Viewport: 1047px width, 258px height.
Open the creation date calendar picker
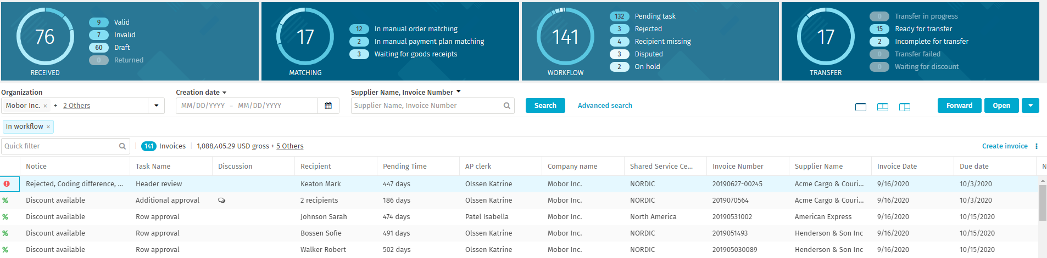[x=328, y=106]
